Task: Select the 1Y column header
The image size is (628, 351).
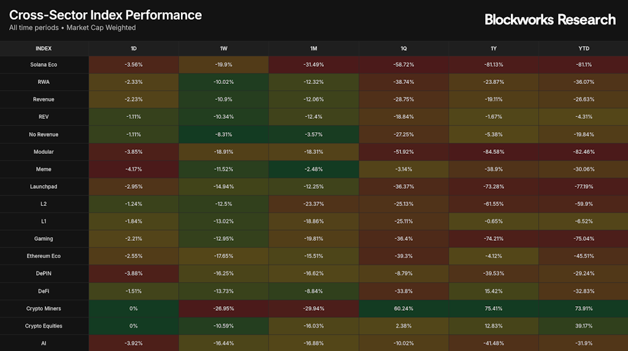Action: 494,48
